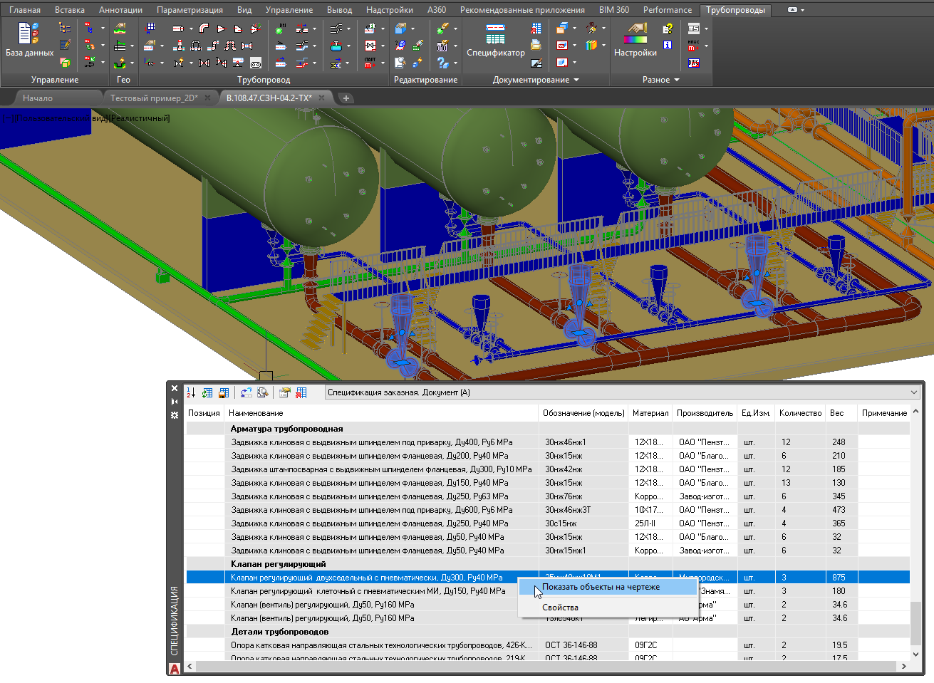This screenshot has width=934, height=683.
Task: Click the Детали трубопроводов group header
Action: tap(548, 632)
